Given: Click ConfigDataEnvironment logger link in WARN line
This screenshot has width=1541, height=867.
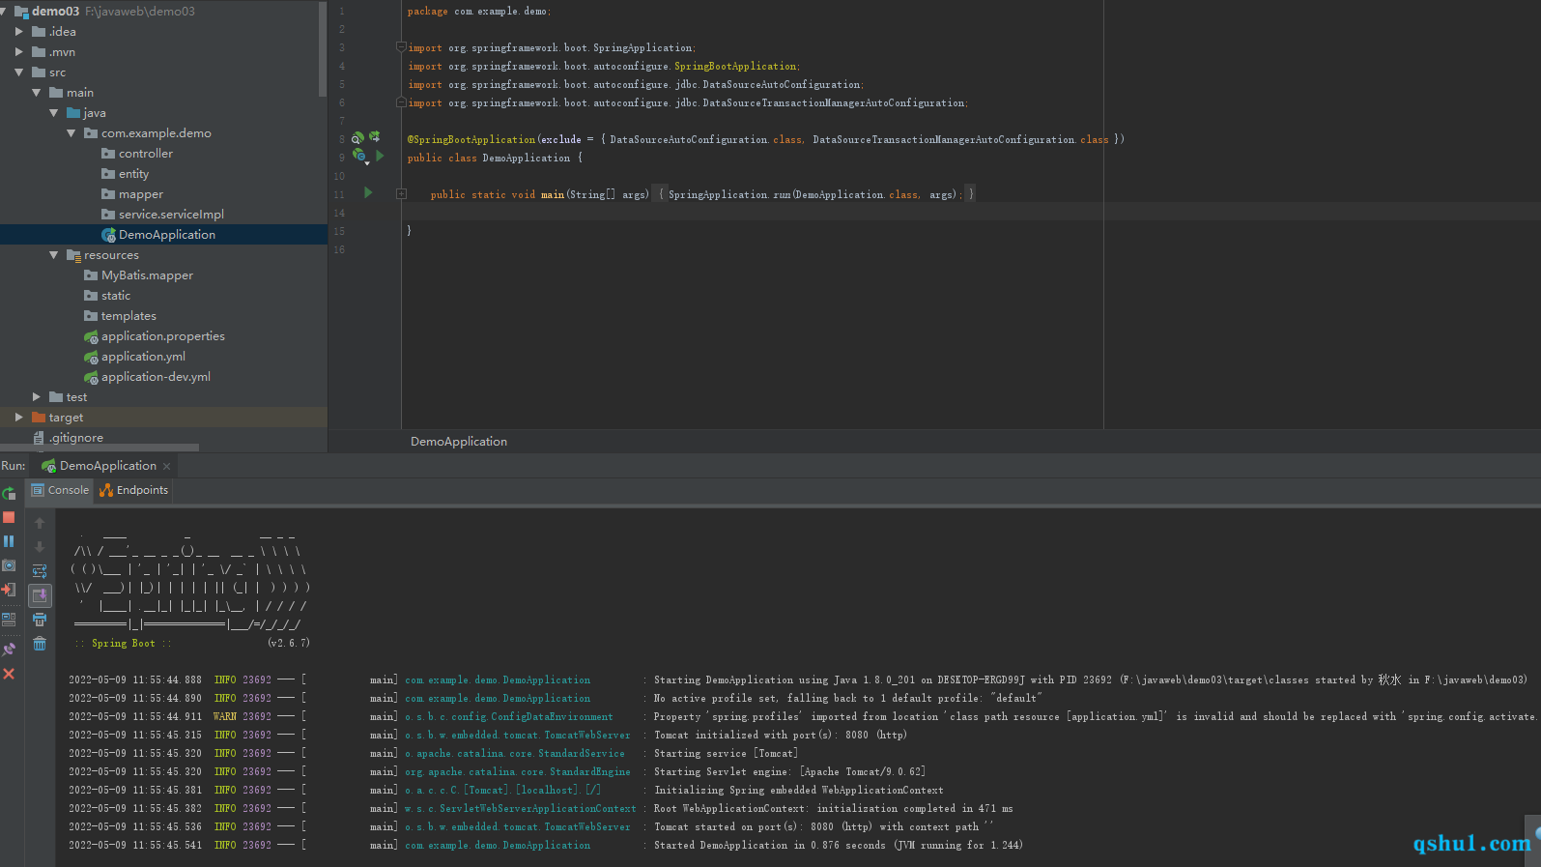Looking at the screenshot, I should pyautogui.click(x=509, y=717).
